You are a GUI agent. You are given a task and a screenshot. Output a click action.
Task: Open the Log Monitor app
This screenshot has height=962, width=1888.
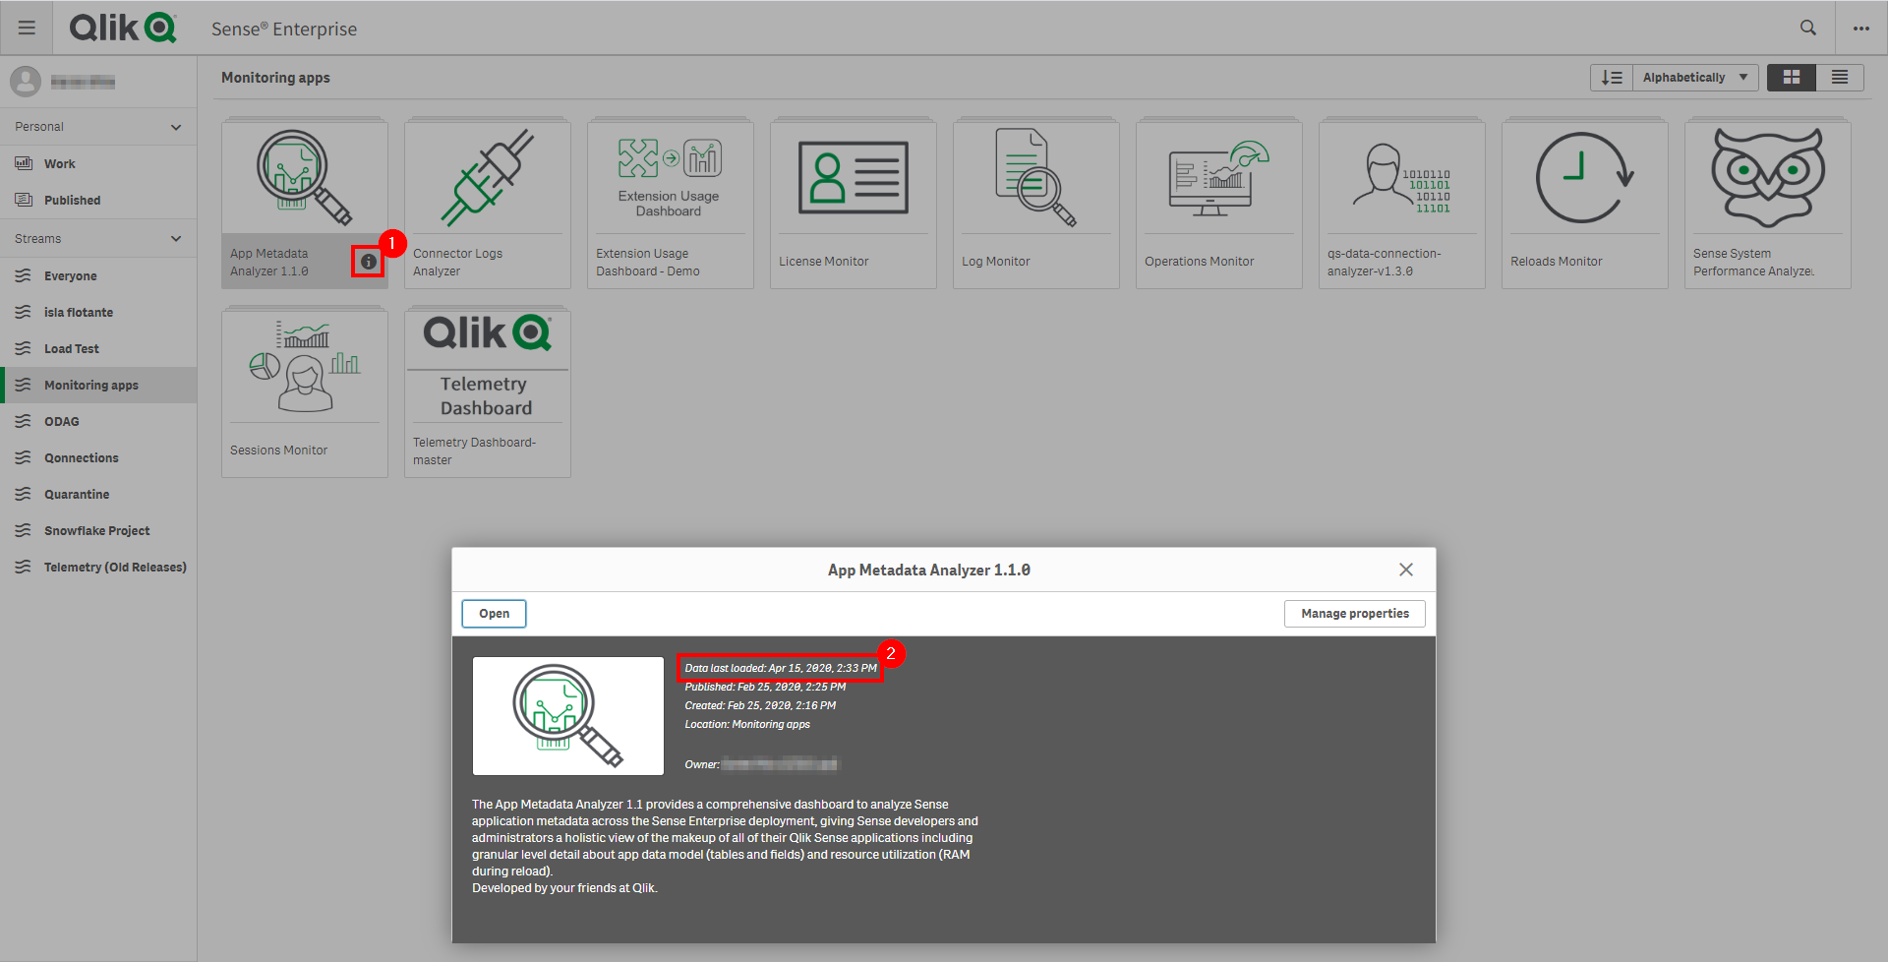(x=1036, y=204)
